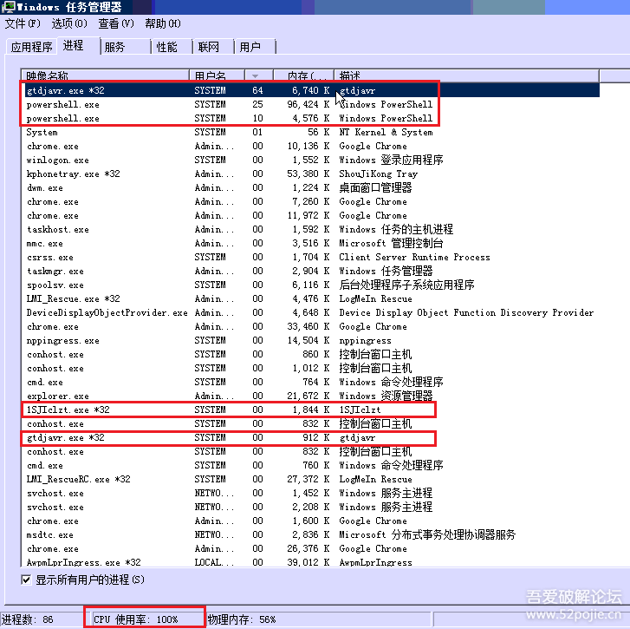The image size is (630, 629).
Task: Sort by the 内存 column header
Action: point(304,75)
